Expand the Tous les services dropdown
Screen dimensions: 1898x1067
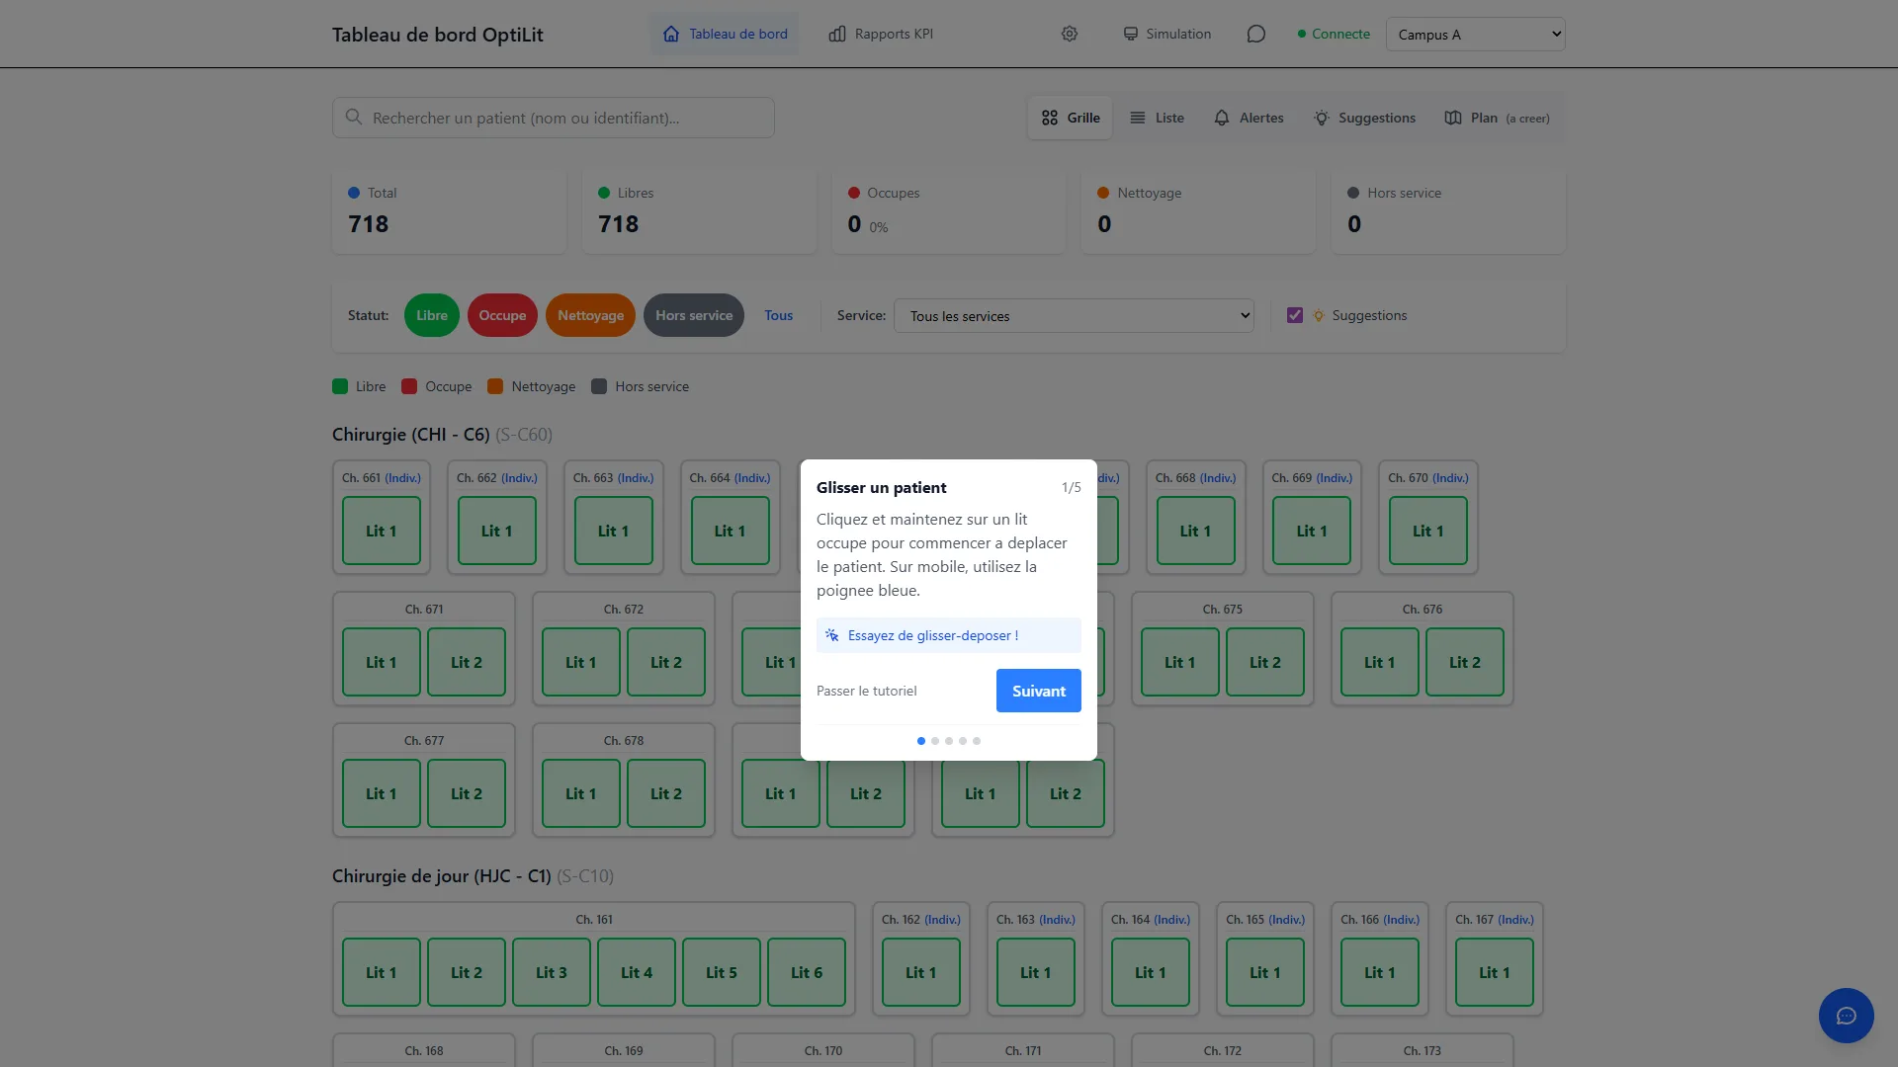[x=1074, y=315]
